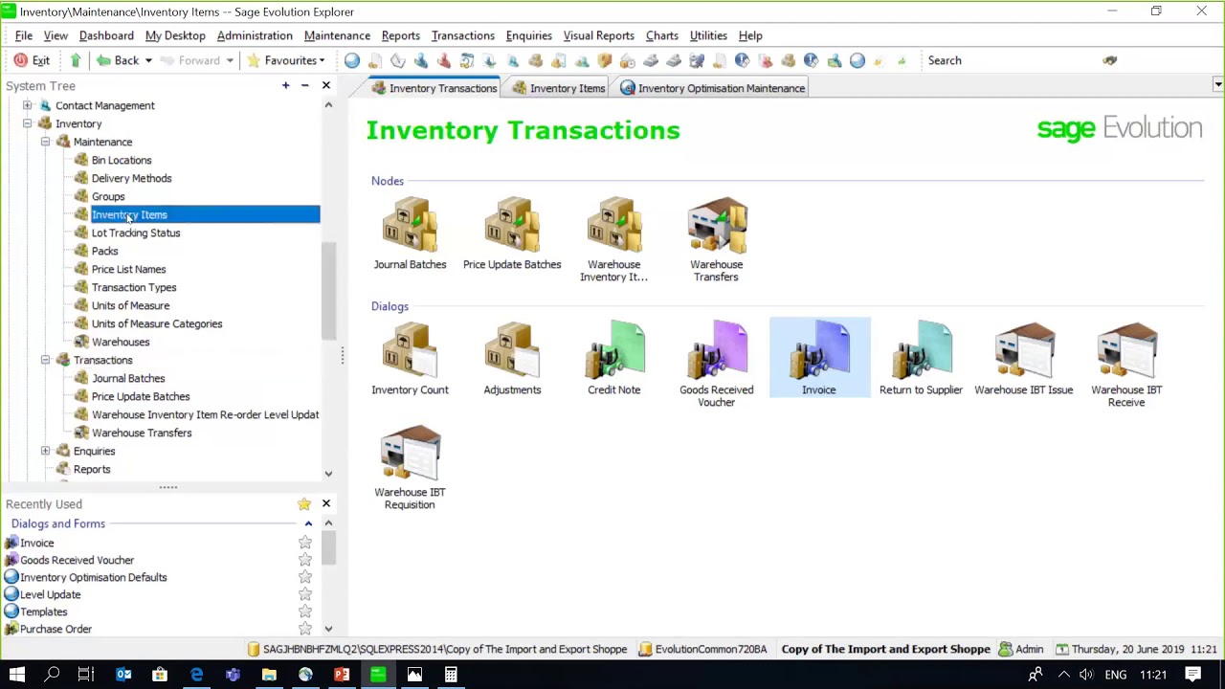Open tab list dropdown at far right of tabs
Image resolution: width=1225 pixels, height=689 pixels.
pyautogui.click(x=1217, y=86)
